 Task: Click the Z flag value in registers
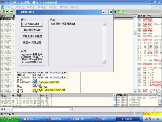tap(141, 51)
